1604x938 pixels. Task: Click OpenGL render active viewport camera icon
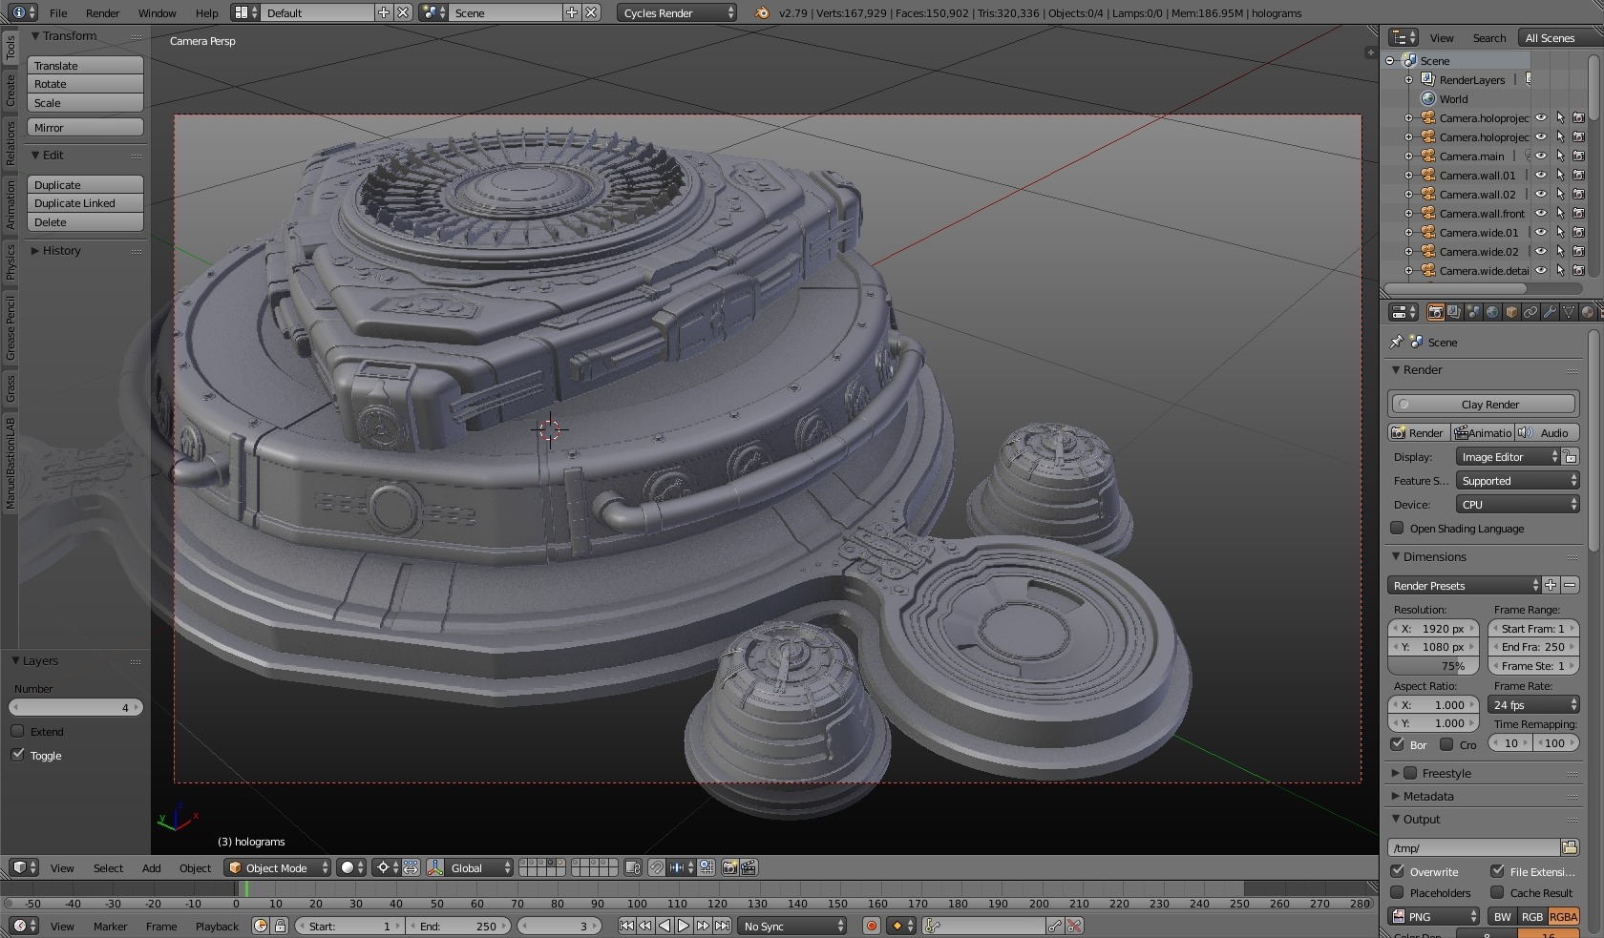(x=730, y=867)
